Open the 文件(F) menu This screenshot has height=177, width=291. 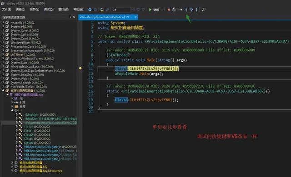coord(6,10)
